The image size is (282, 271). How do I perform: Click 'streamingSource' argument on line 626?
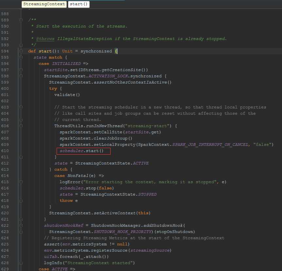coord(150,250)
